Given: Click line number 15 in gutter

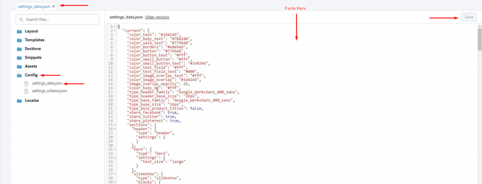Looking at the screenshot, I should (x=111, y=84).
